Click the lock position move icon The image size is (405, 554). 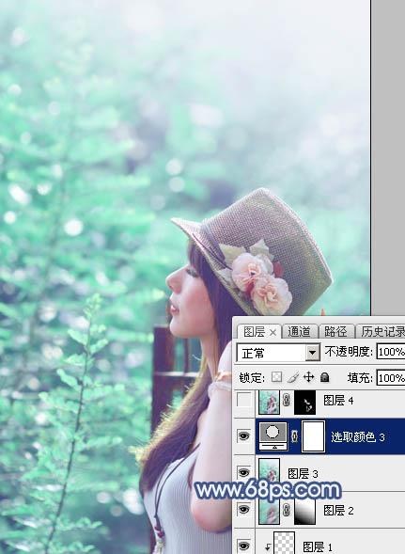308,377
